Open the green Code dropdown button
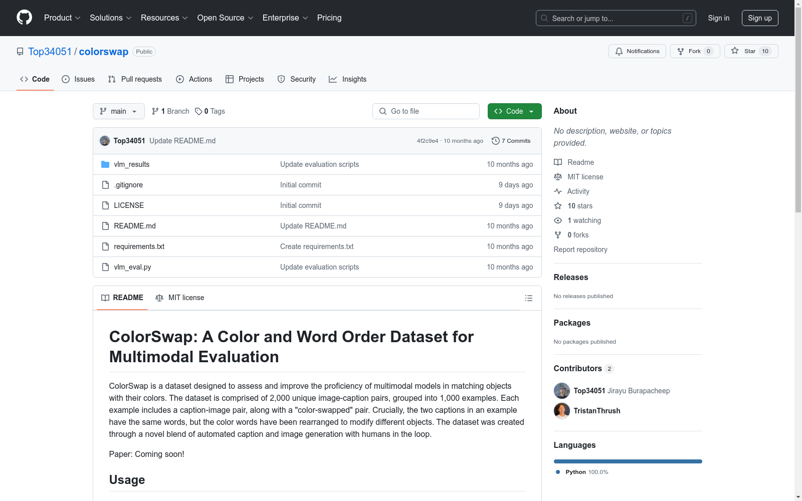This screenshot has width=802, height=501. 514,111
